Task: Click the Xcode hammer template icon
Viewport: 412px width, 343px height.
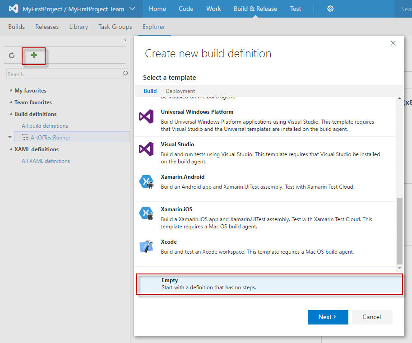Action: coord(146,246)
